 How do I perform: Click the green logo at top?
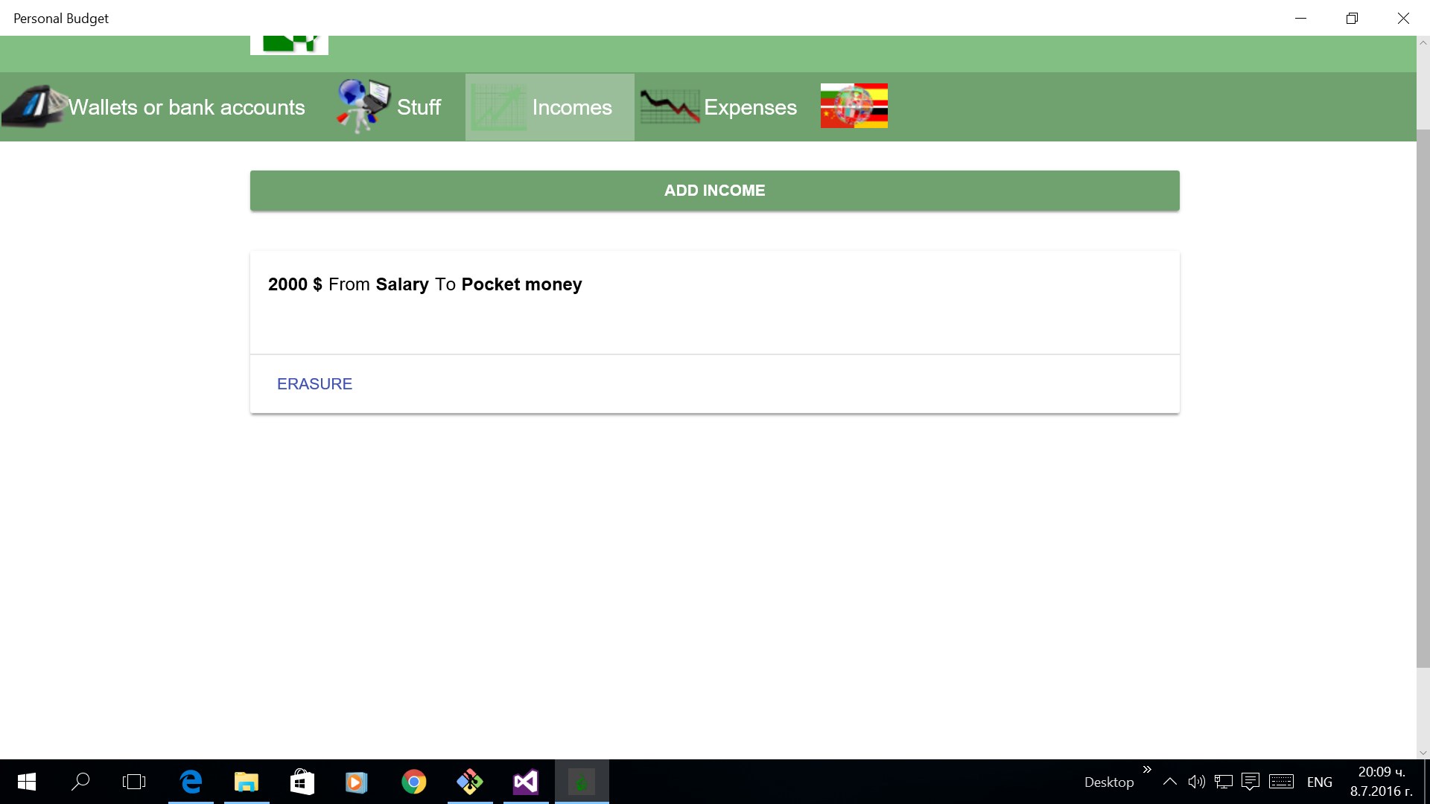[x=289, y=45]
